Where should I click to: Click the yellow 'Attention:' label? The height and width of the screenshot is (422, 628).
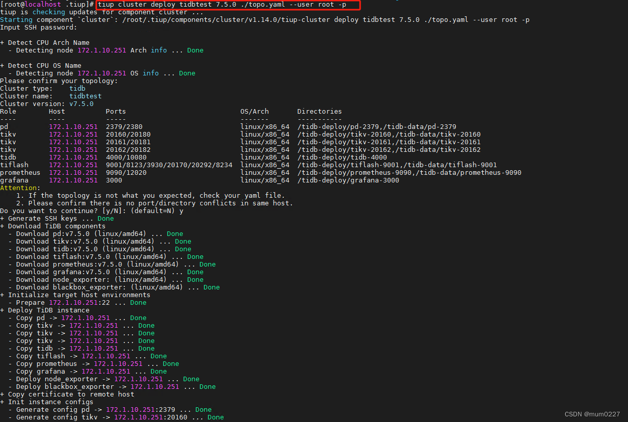click(x=20, y=188)
